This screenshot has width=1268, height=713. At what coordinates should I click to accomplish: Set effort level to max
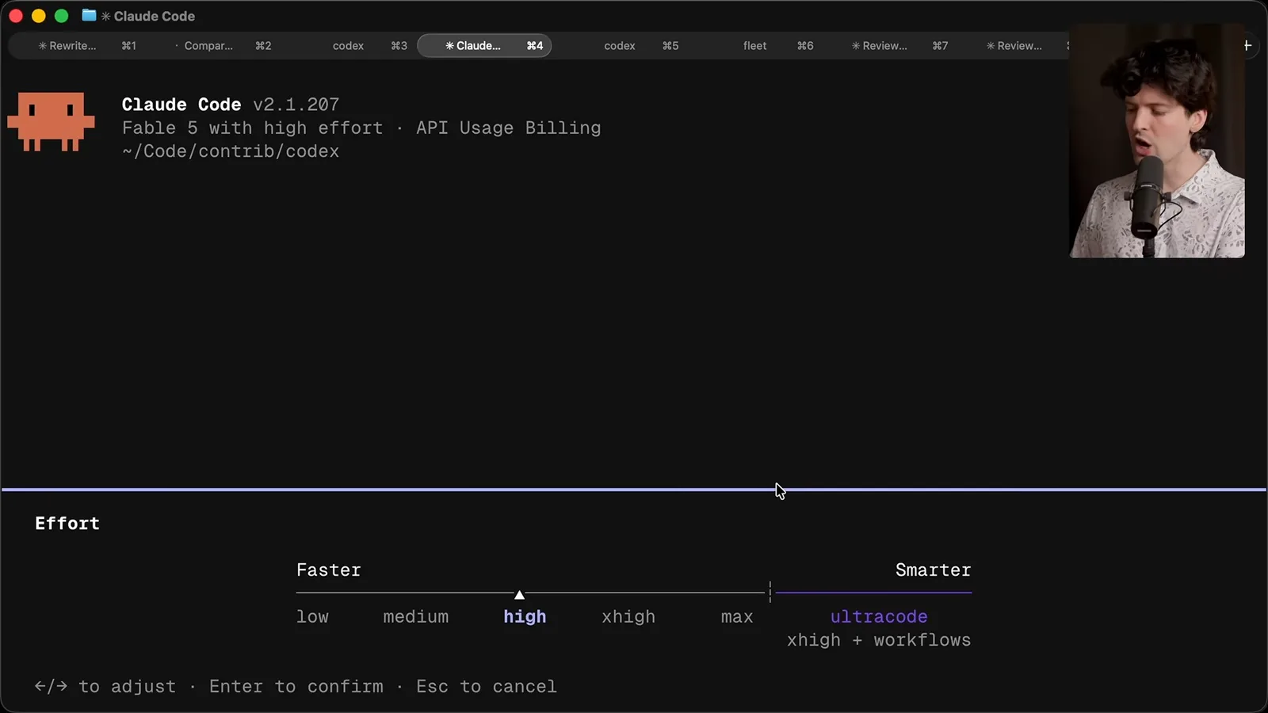point(737,617)
